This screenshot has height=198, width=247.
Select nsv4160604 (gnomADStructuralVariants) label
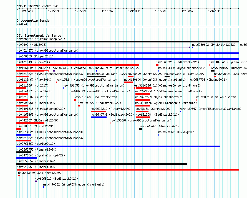tap(155, 80)
